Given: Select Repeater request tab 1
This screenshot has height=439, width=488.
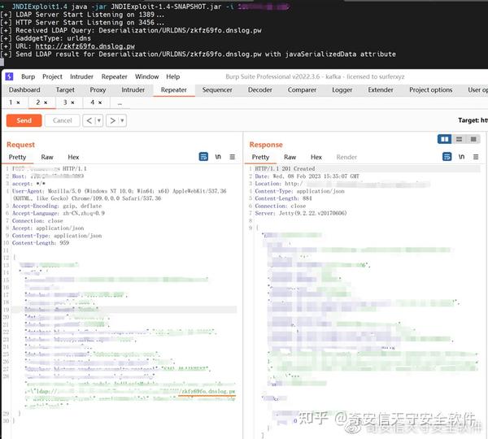Looking at the screenshot, I should click(x=11, y=102).
